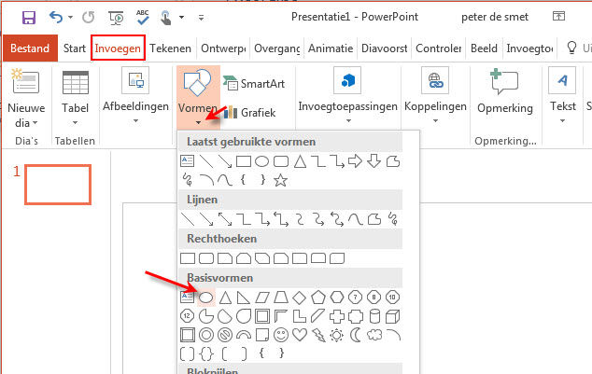Undo the last action

coord(56,18)
